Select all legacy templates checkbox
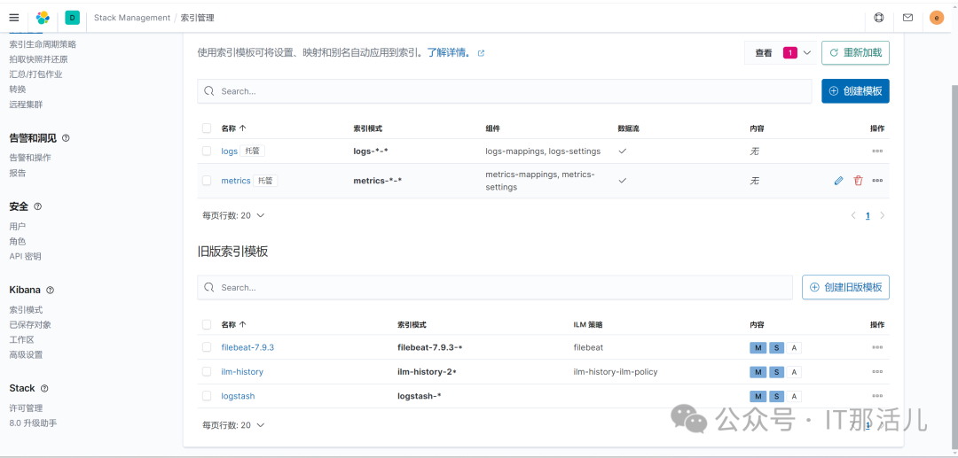958x458 pixels. [x=207, y=324]
